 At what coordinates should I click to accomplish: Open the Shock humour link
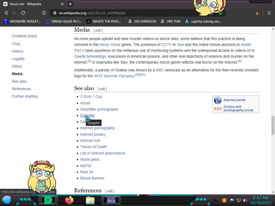pyautogui.click(x=92, y=178)
